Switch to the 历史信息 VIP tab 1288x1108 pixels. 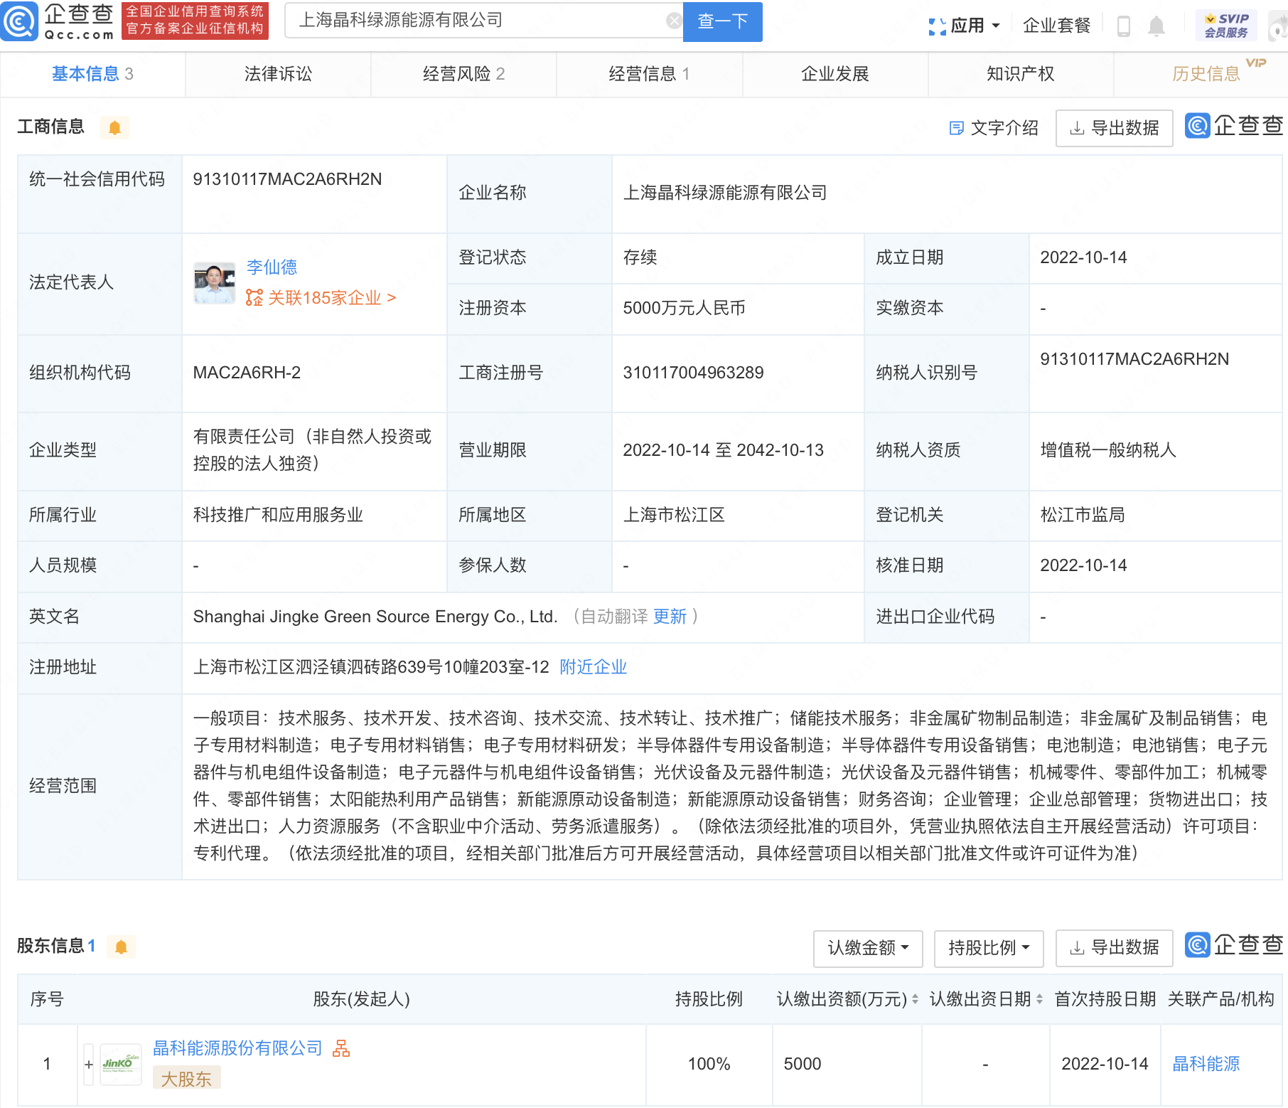pos(1206,74)
